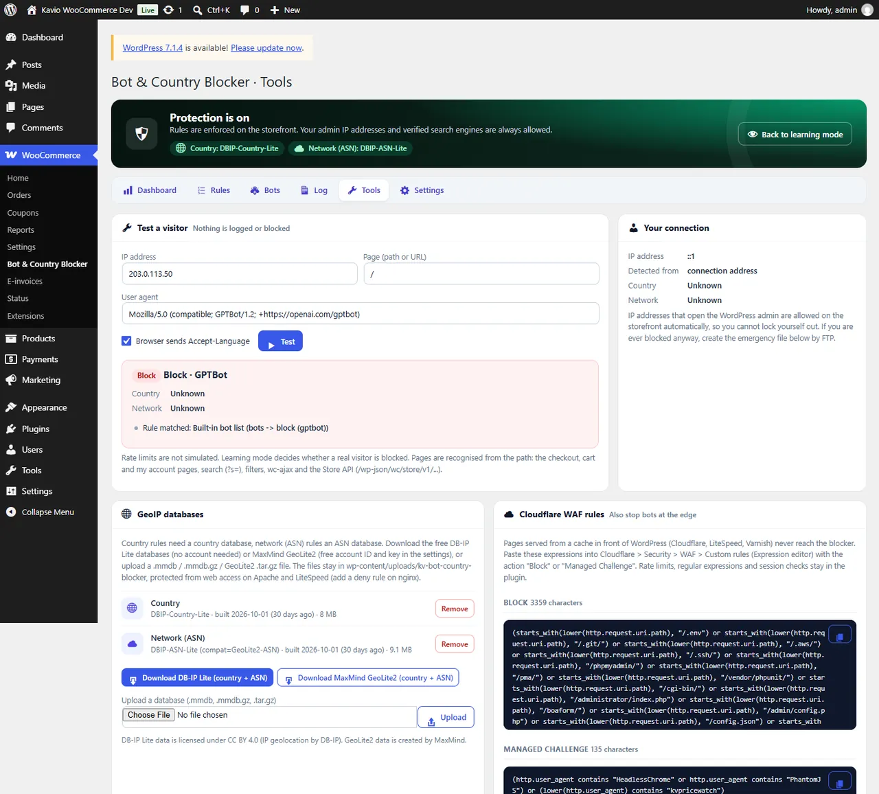The height and width of the screenshot is (794, 879).
Task: Run the visitor Test button
Action: [280, 341]
